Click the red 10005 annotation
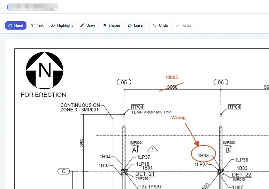269x189 pixels. 171,77
